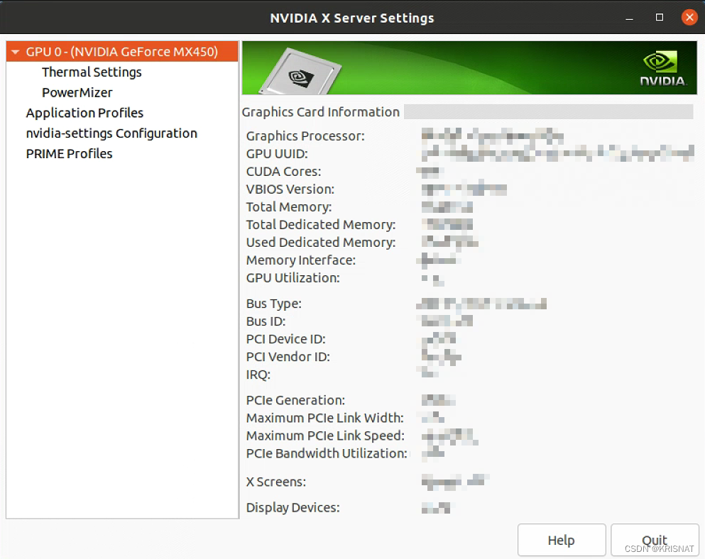Image resolution: width=705 pixels, height=559 pixels.
Task: Click the PCI Device ID label
Action: click(285, 339)
